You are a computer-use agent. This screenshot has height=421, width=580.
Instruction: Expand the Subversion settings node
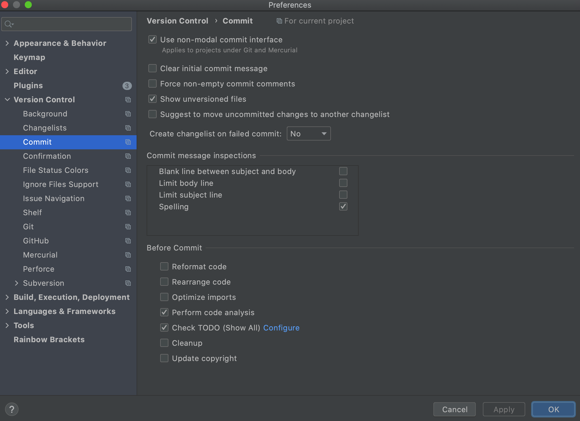tap(16, 283)
